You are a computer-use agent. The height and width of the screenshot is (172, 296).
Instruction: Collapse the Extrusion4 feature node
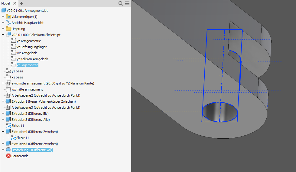click(x=3, y=131)
